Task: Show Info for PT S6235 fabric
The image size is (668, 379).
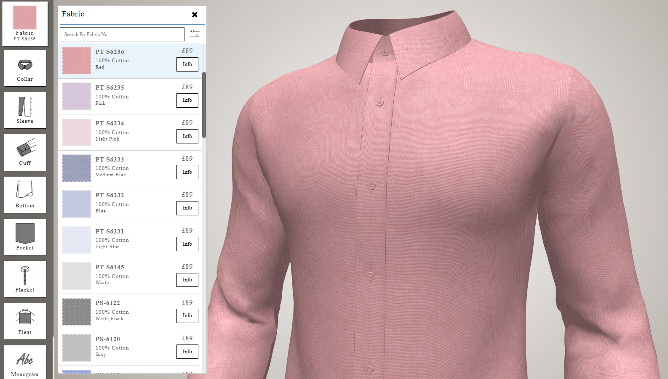Action: pos(187,101)
